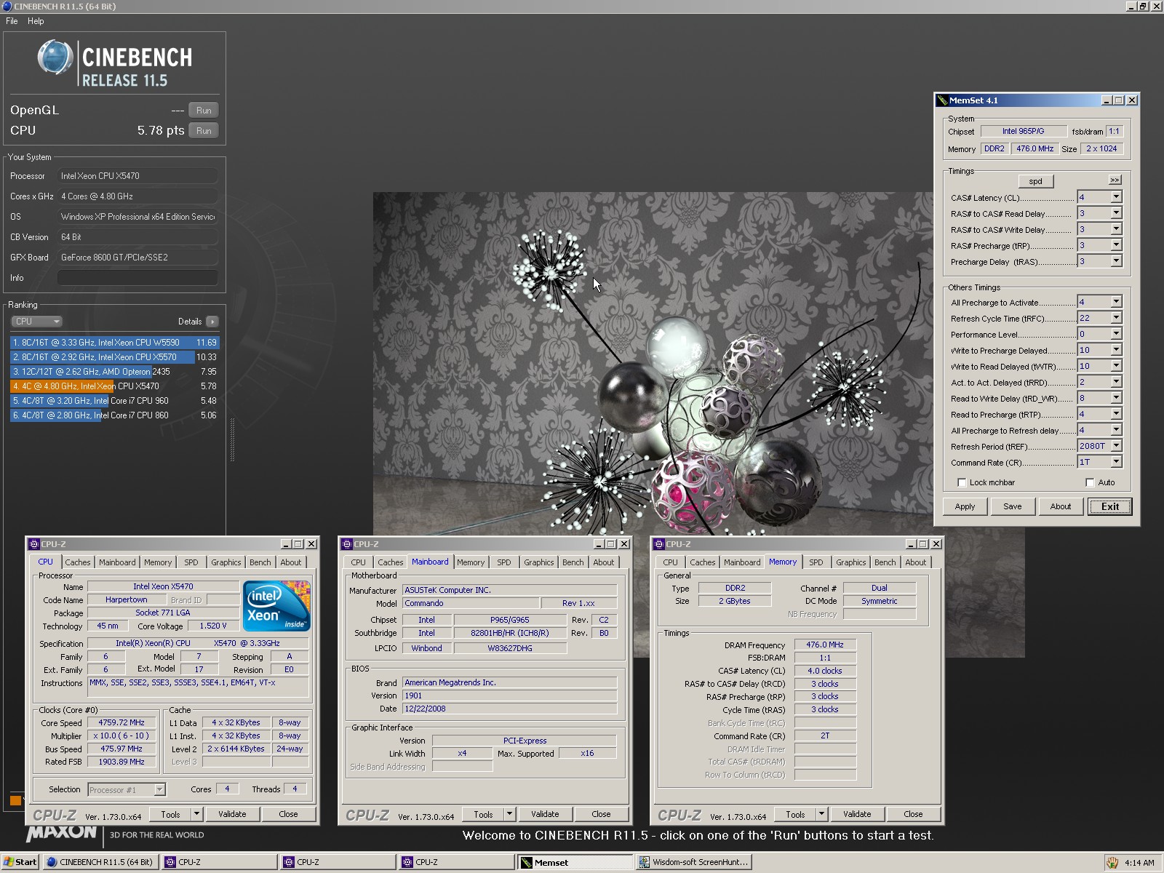Open the CPU ranking type dropdown
The height and width of the screenshot is (873, 1164).
tap(36, 322)
